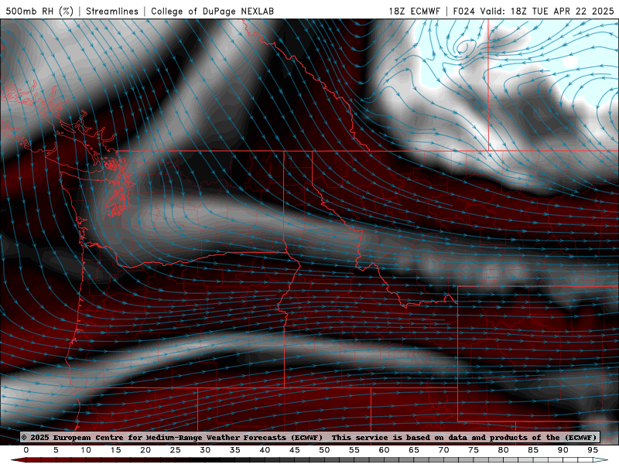Click the "5" value on the color scale

click(56, 450)
